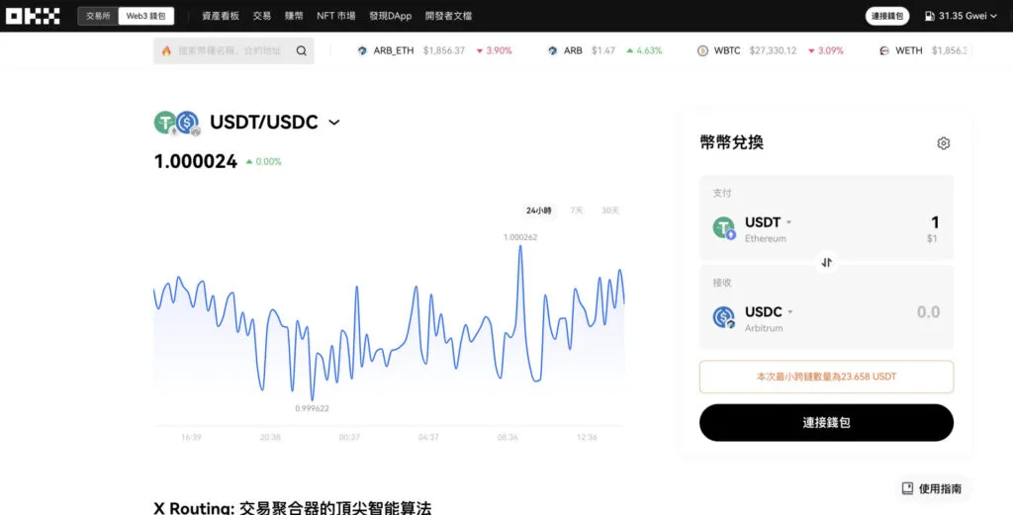Open the USDC receive token selector
The width and height of the screenshot is (1013, 515).
point(769,312)
